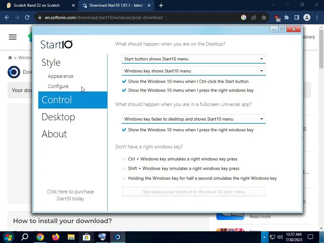View site security lock info

[40, 18]
